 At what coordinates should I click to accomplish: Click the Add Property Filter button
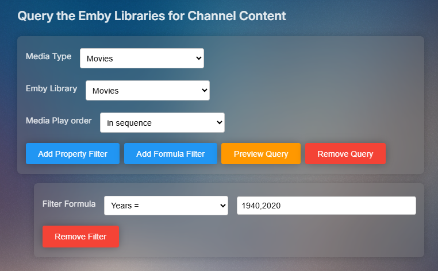(x=72, y=154)
